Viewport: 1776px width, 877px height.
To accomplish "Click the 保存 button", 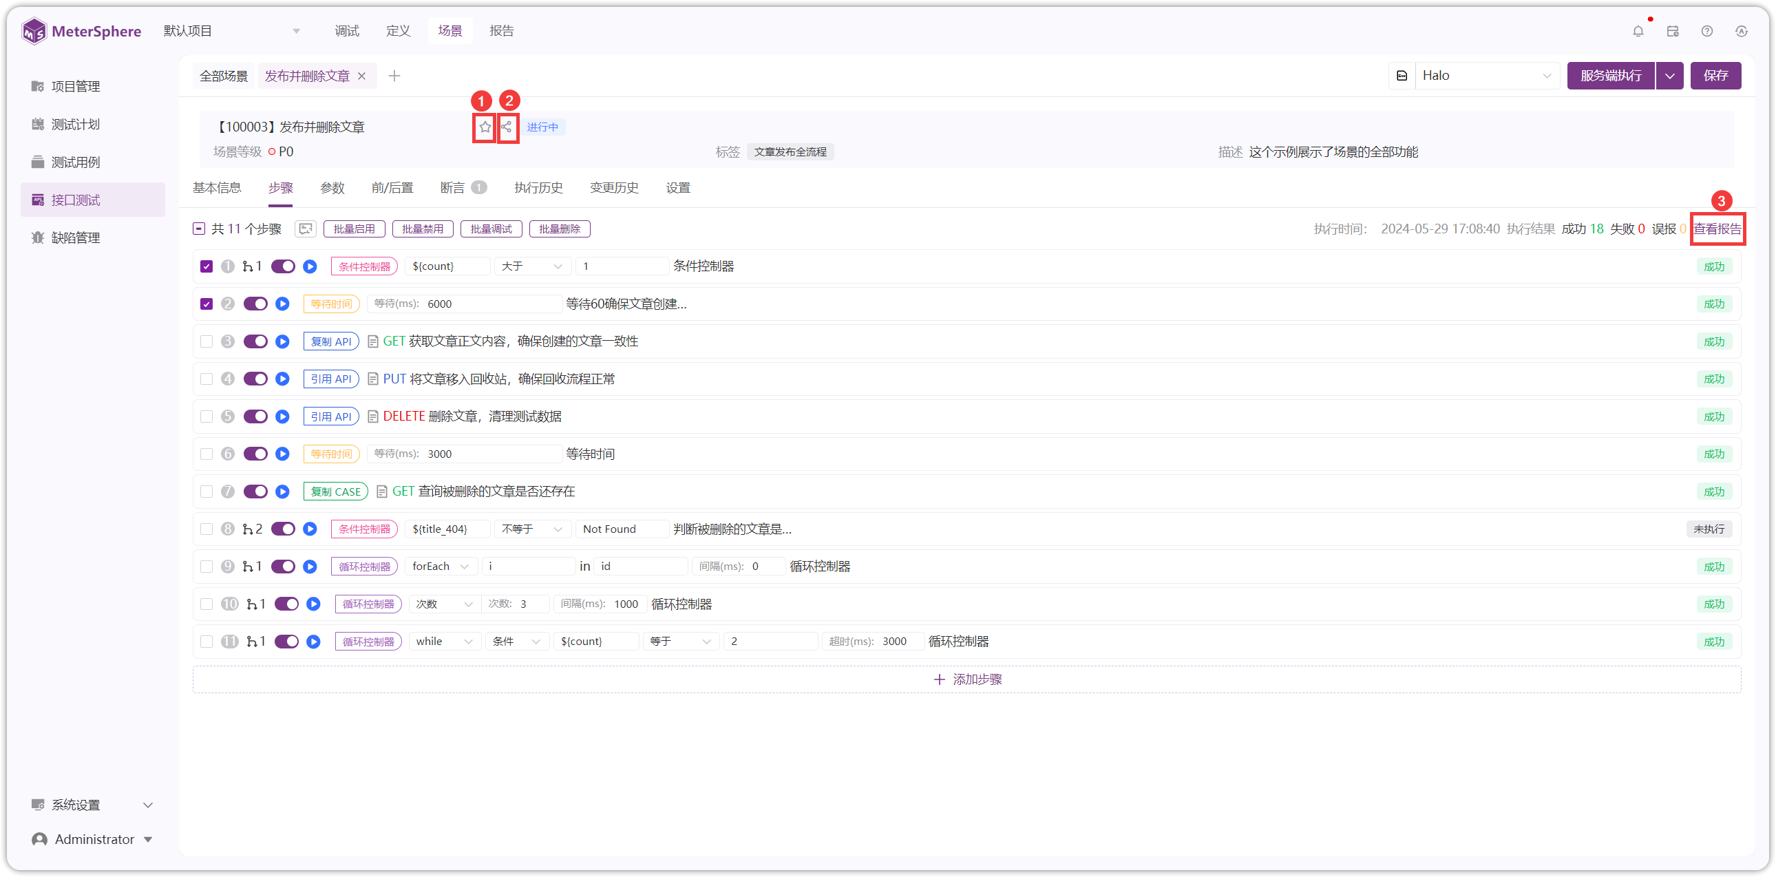I will tap(1715, 76).
